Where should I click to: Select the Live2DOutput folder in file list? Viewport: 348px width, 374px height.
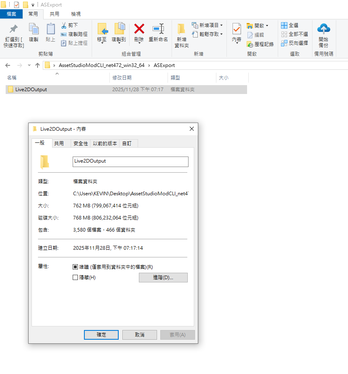click(x=31, y=90)
